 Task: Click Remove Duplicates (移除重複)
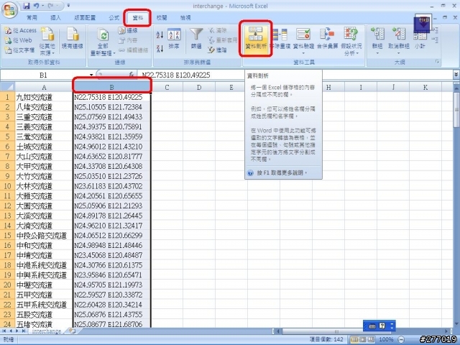click(280, 39)
